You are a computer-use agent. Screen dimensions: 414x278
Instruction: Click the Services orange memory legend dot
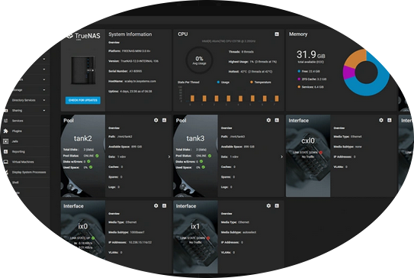[x=299, y=87]
